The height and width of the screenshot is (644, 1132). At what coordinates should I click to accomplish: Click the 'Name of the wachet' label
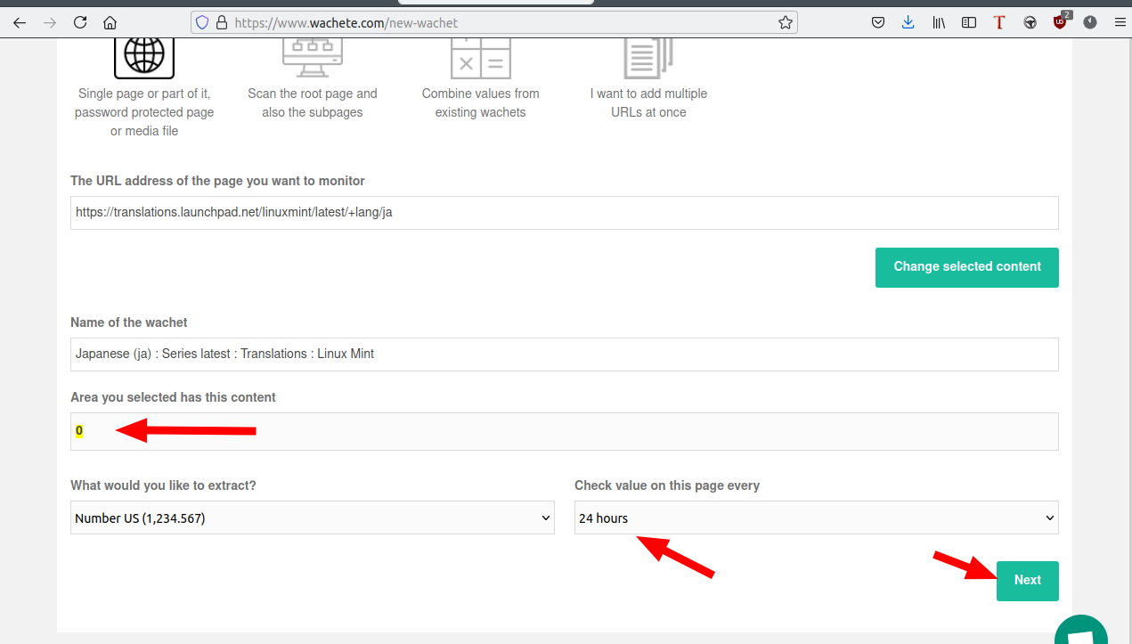pyautogui.click(x=129, y=322)
